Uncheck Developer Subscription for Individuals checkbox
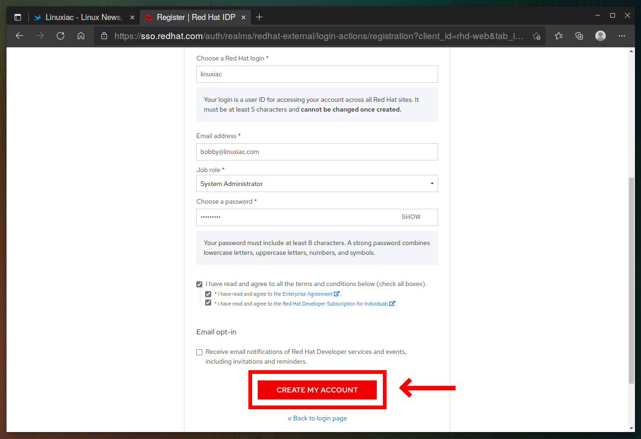 [x=208, y=303]
